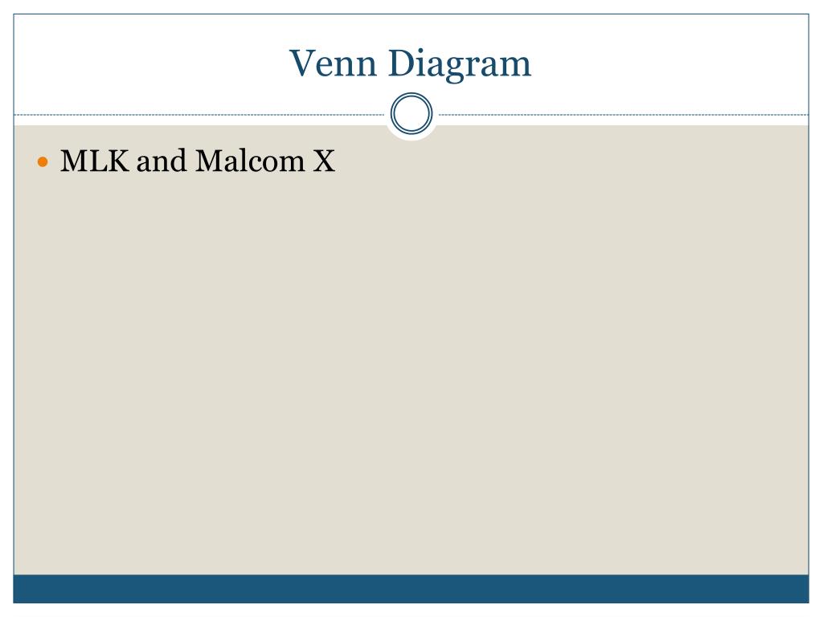The height and width of the screenshot is (617, 823).
Task: Click the dashed line right of circle
Action: click(x=624, y=114)
